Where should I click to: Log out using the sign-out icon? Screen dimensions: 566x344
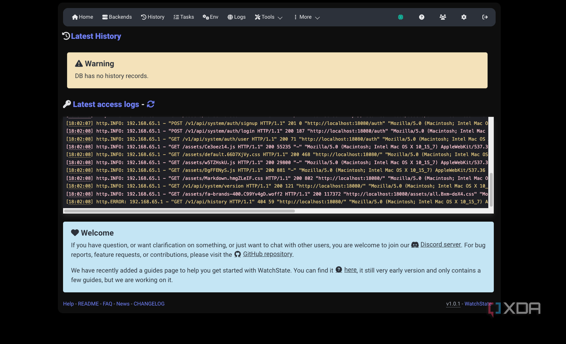point(485,17)
